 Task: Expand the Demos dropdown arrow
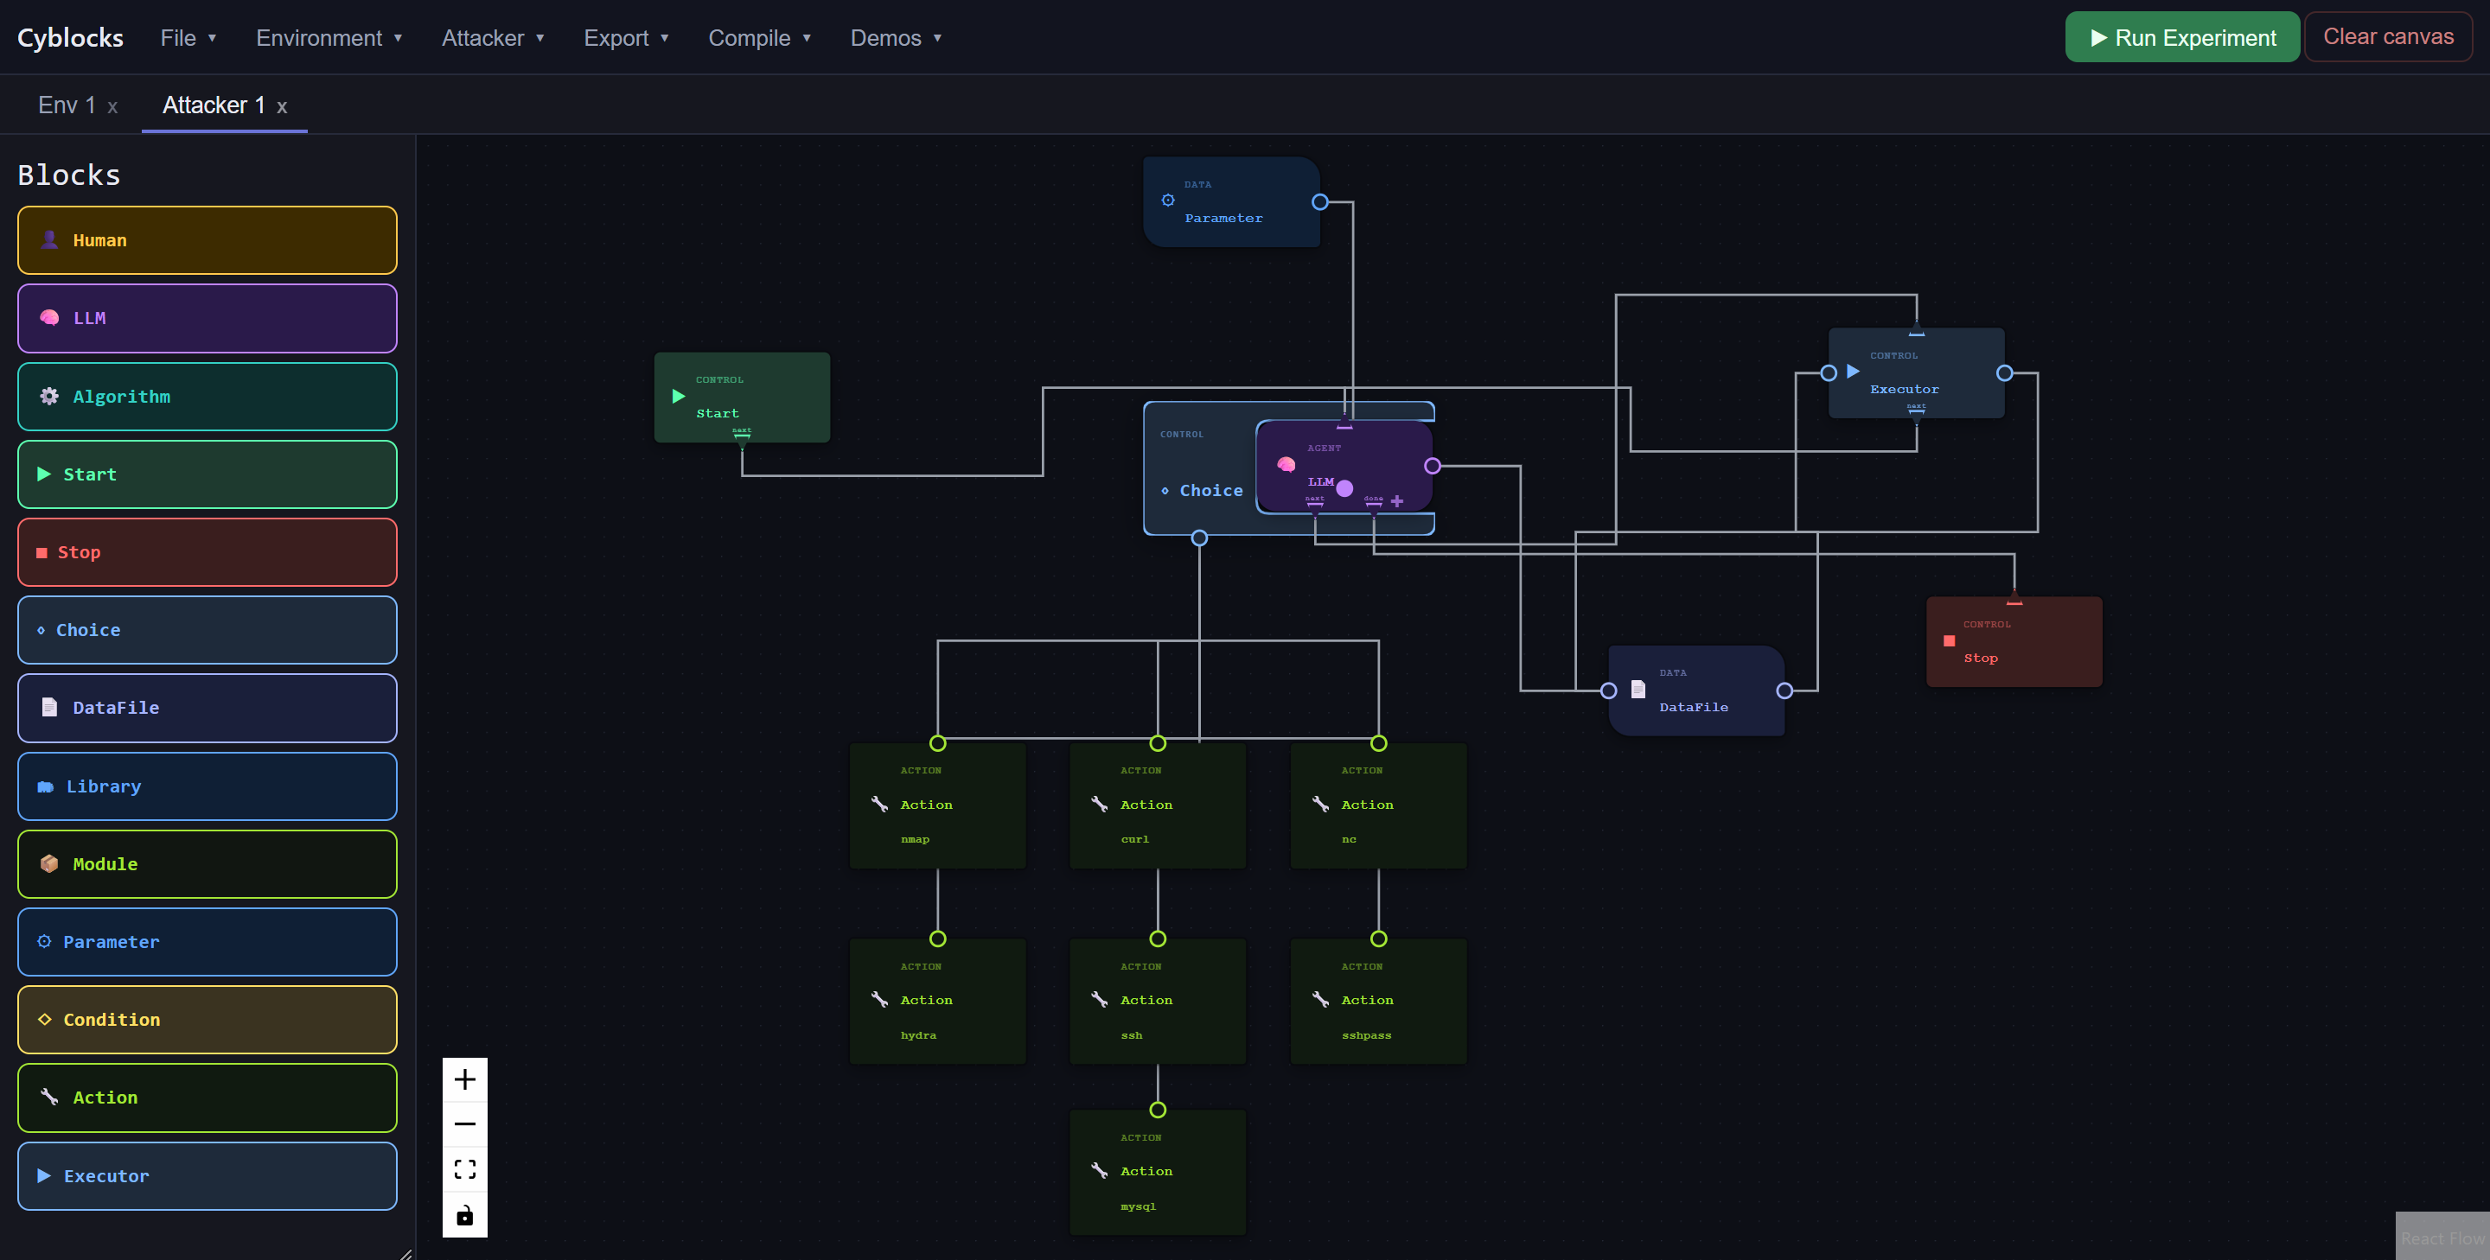pyautogui.click(x=936, y=38)
